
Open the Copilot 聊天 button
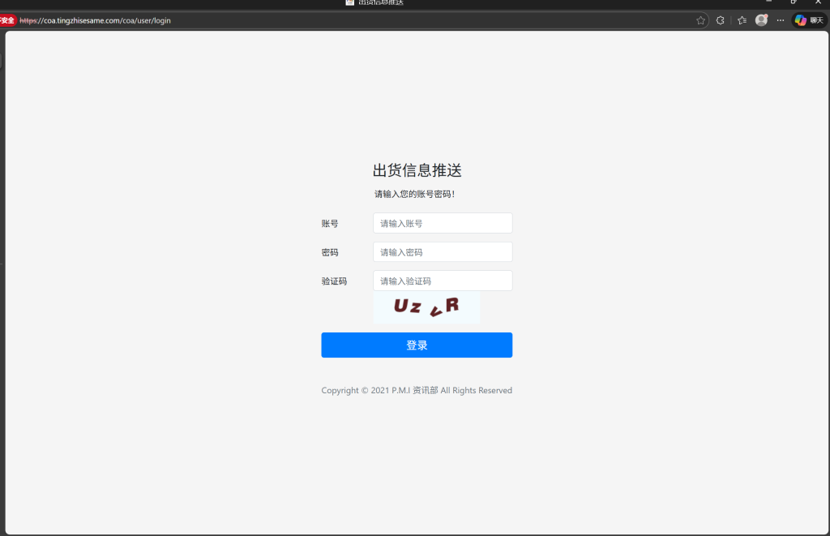tap(809, 20)
